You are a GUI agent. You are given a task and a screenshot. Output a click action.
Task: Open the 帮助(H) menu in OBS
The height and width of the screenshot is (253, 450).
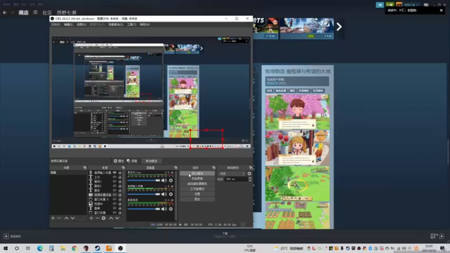[145, 25]
